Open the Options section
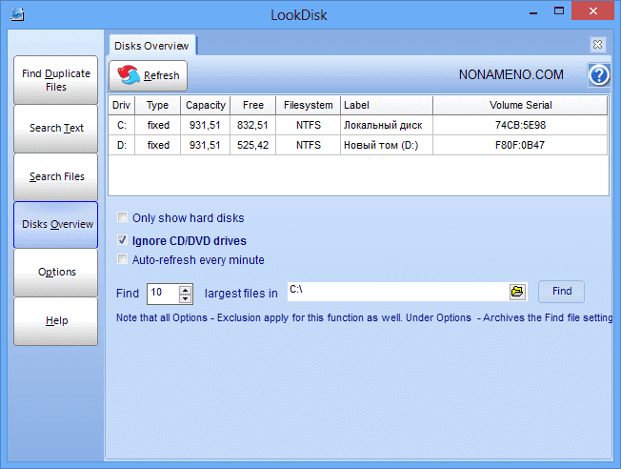621x469 pixels. click(x=56, y=273)
